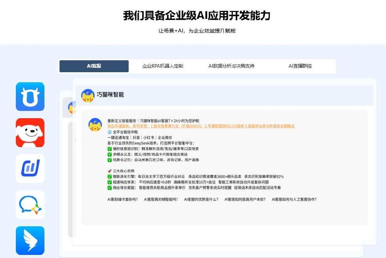Click the green check beside 商业增长赋能
The height and width of the screenshot is (258, 386).
coord(110,188)
